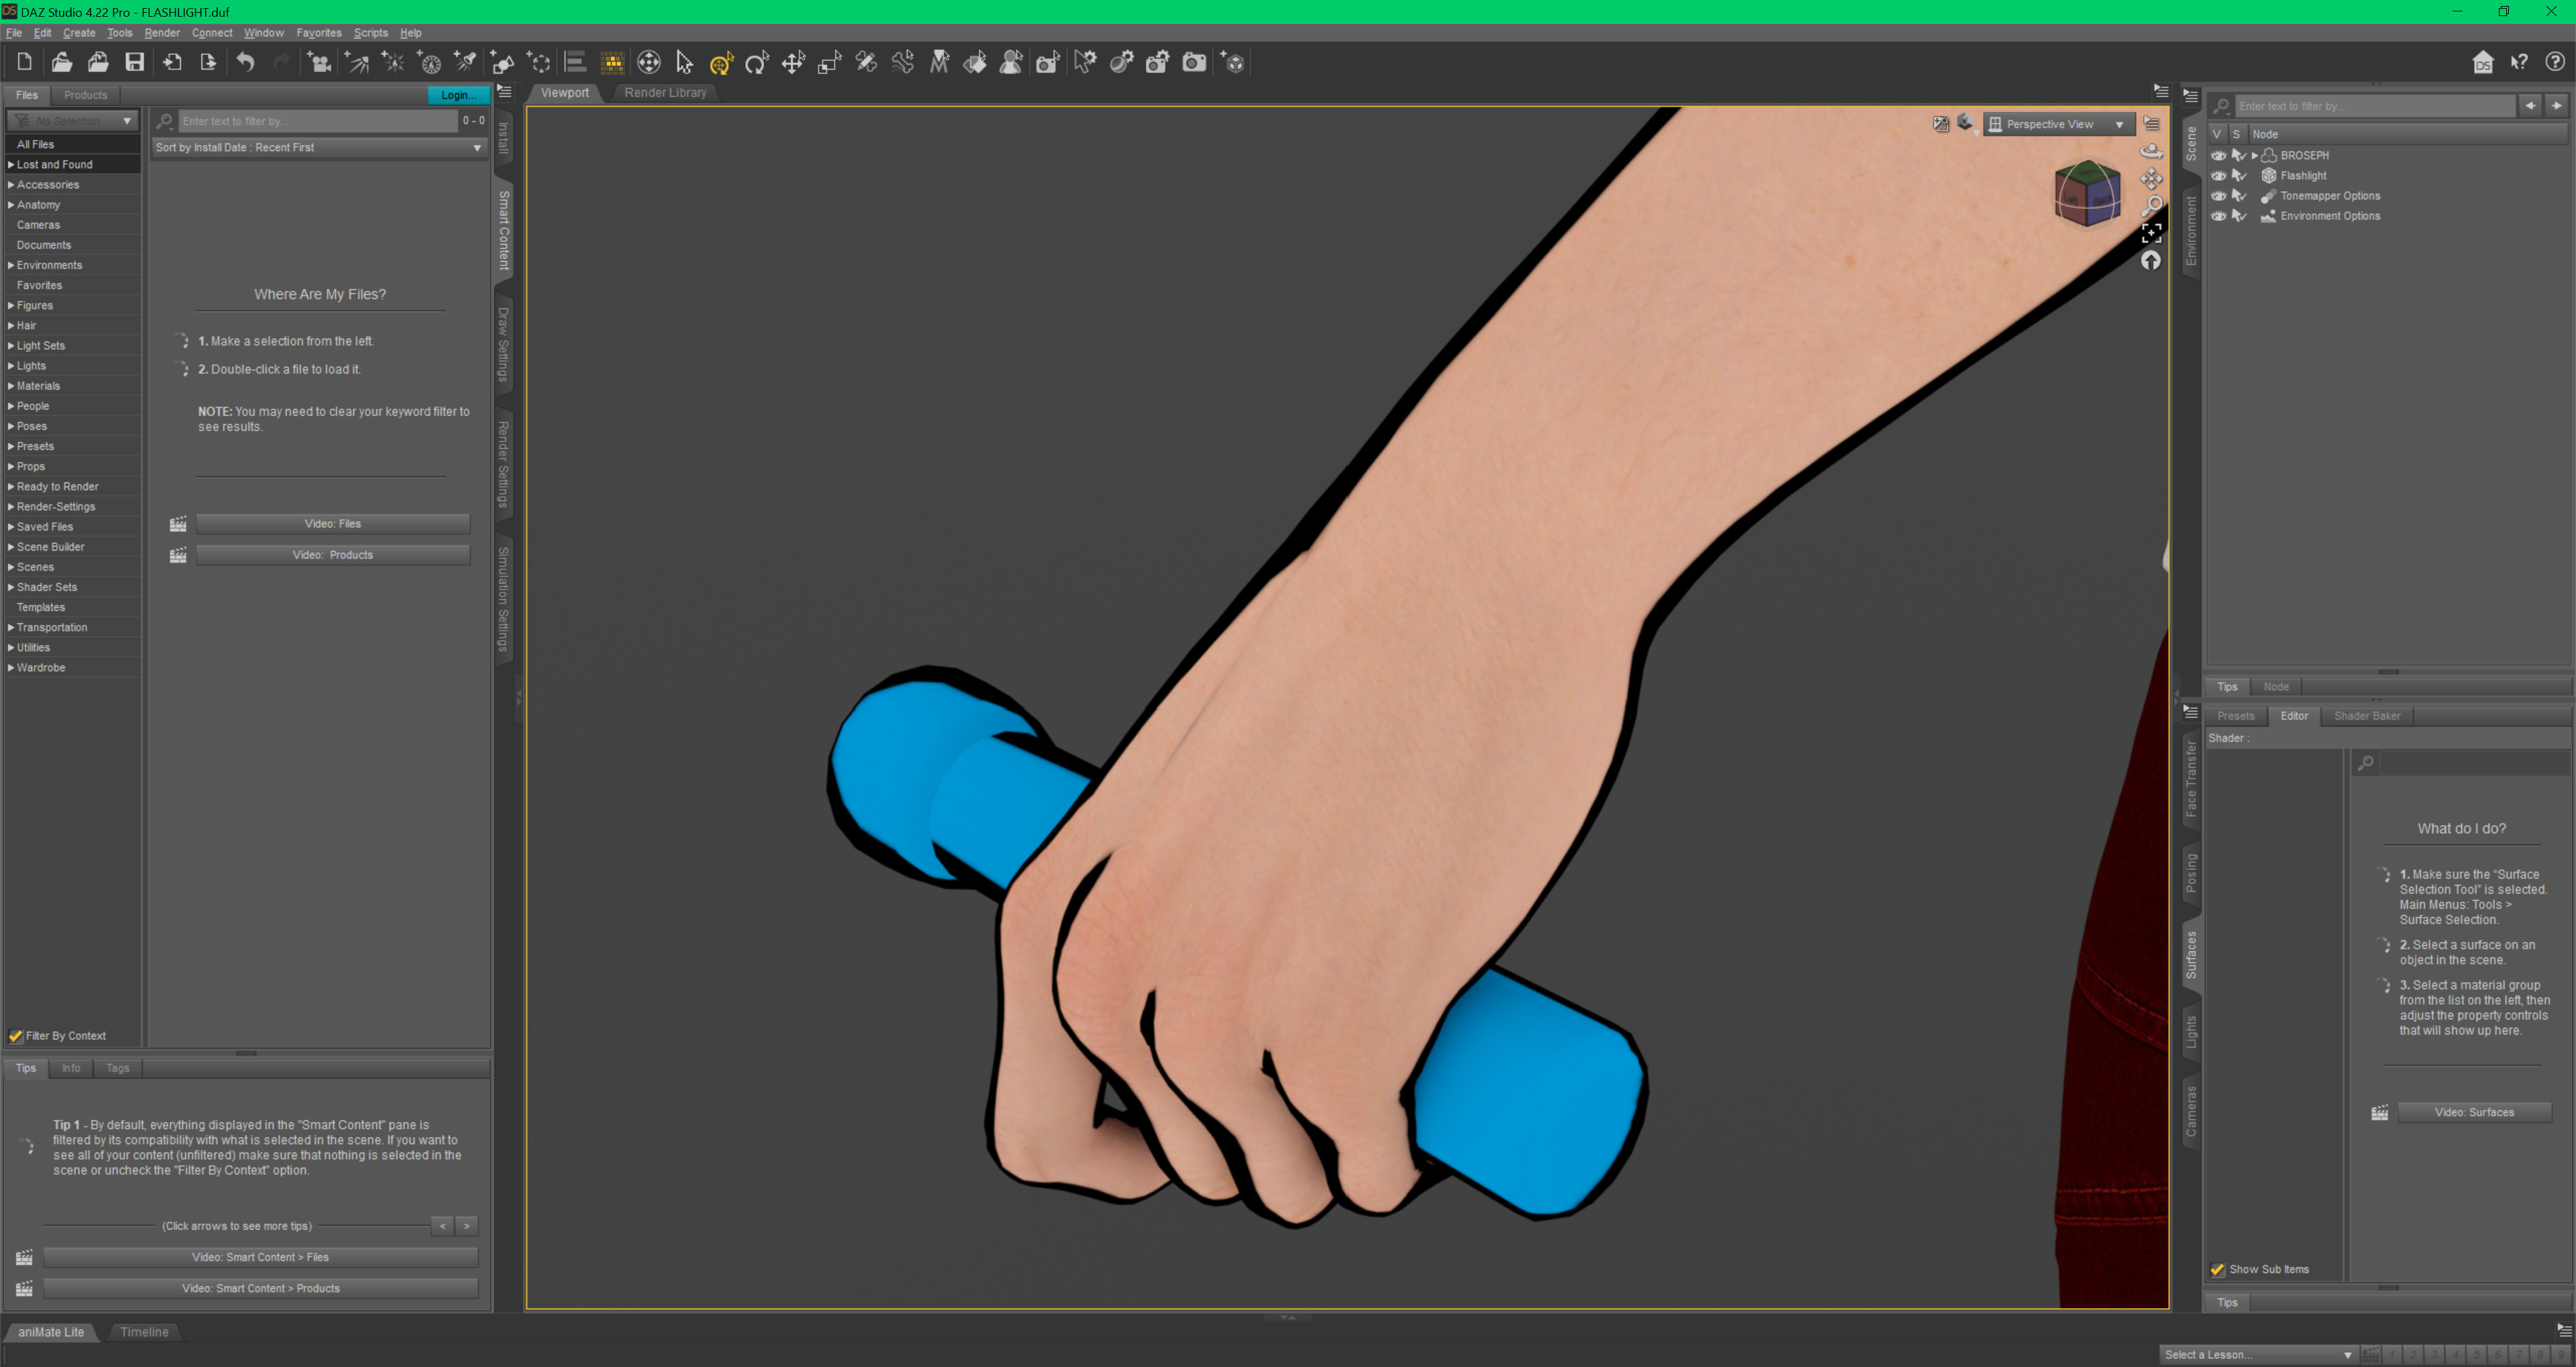Screen dimensions: 2576x1367
Task: Click the Video: Surfaces button
Action: coord(2474,1112)
